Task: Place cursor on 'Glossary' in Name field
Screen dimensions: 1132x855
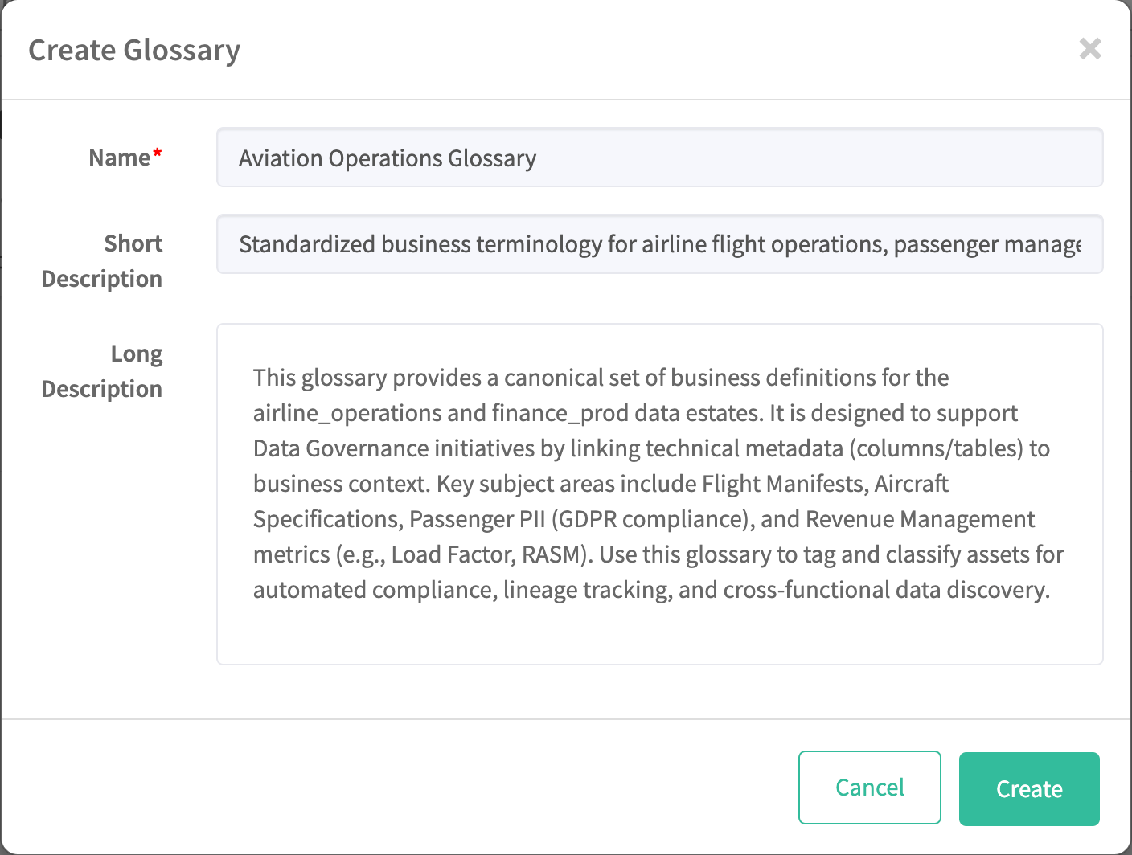Action: click(491, 158)
